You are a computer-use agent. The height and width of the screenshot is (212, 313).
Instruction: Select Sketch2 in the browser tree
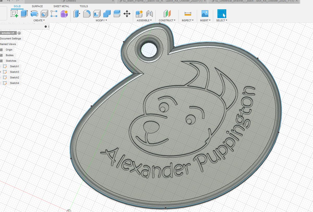(x=14, y=78)
